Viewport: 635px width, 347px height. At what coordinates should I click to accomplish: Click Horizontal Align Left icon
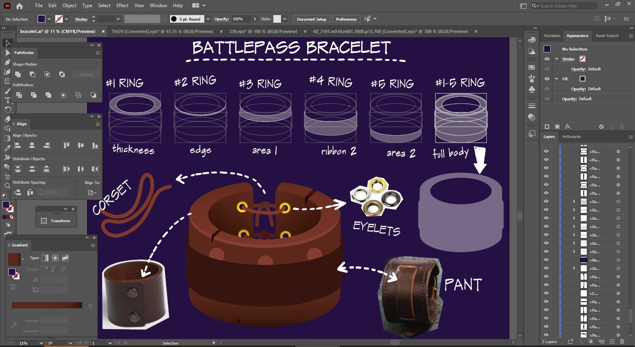[18, 145]
